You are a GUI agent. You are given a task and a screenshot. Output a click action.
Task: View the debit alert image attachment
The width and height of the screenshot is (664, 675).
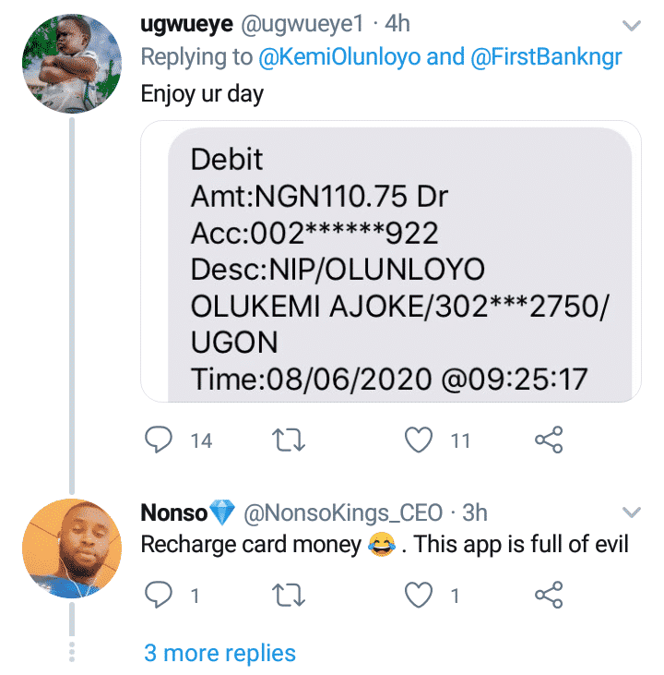pos(390,262)
